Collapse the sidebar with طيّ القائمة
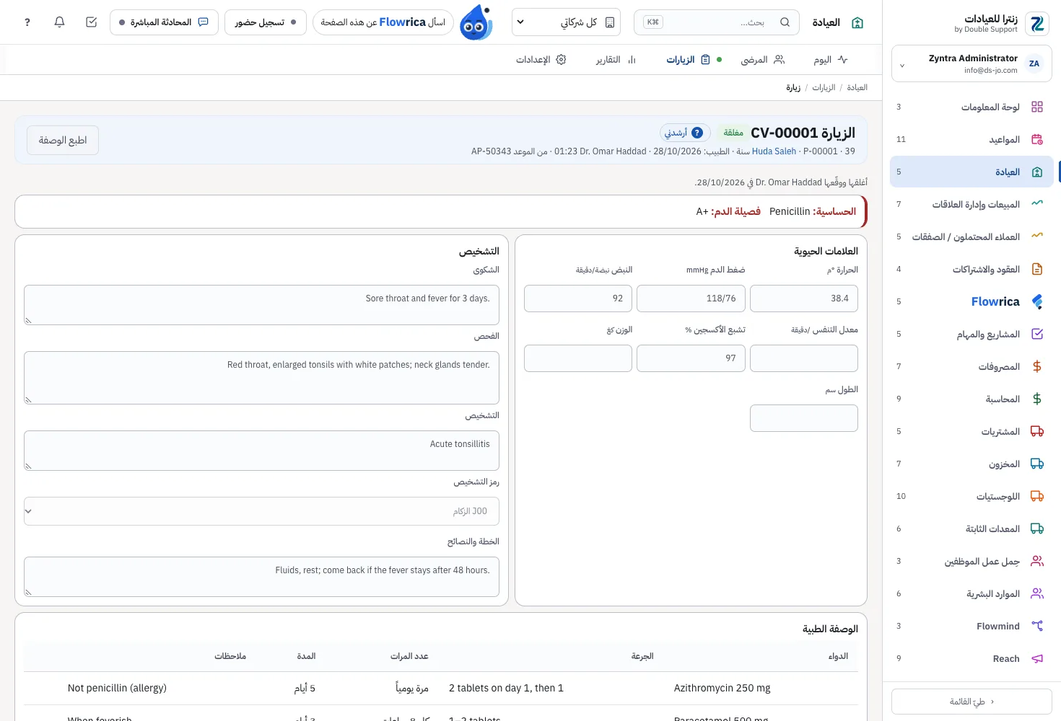Image resolution: width=1061 pixels, height=721 pixels. (972, 702)
